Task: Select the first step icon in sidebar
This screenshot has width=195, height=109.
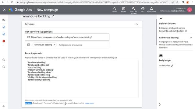Action: (4, 20)
